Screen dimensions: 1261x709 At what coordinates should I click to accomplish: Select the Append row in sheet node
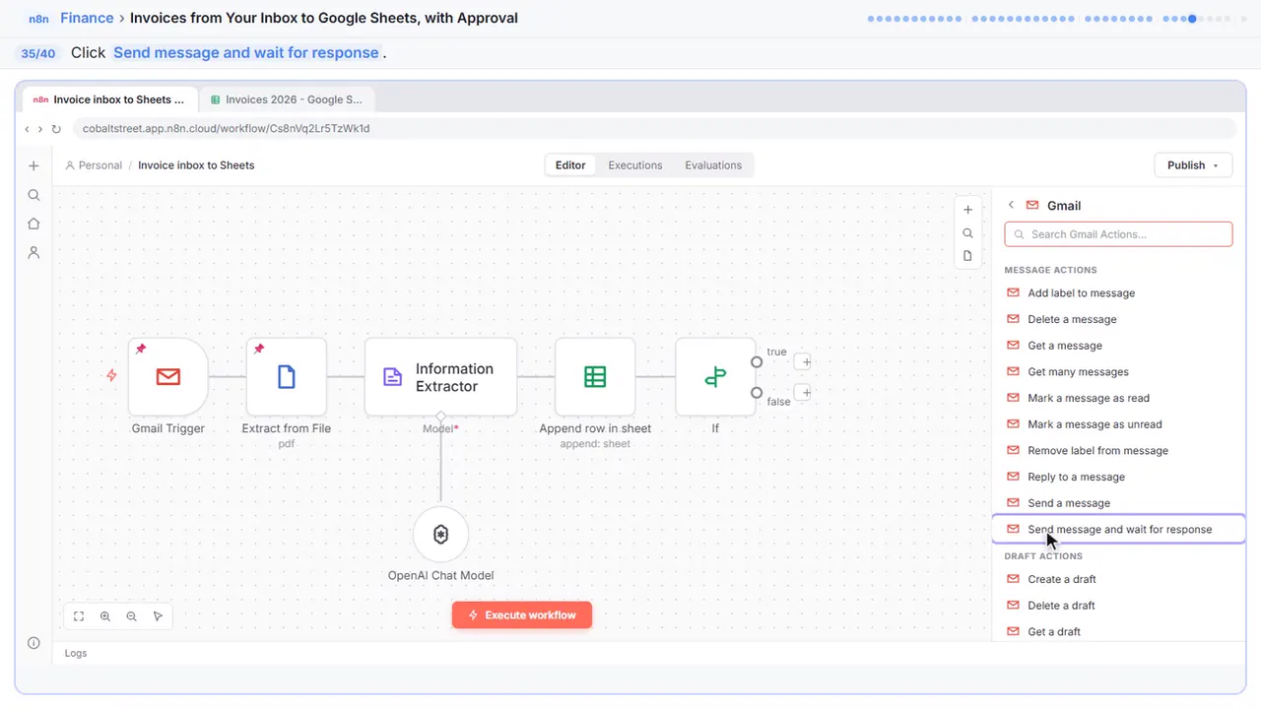(595, 376)
